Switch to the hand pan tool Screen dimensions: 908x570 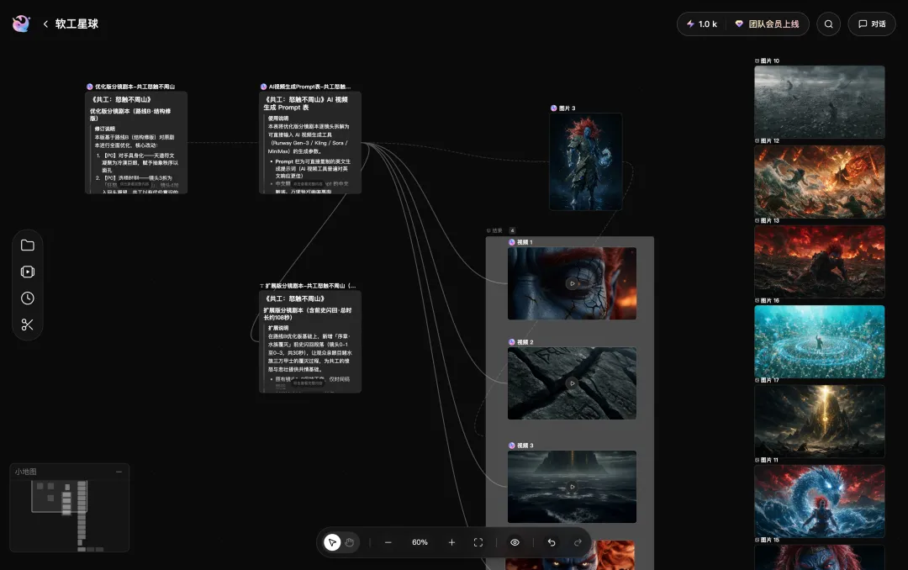click(x=349, y=542)
